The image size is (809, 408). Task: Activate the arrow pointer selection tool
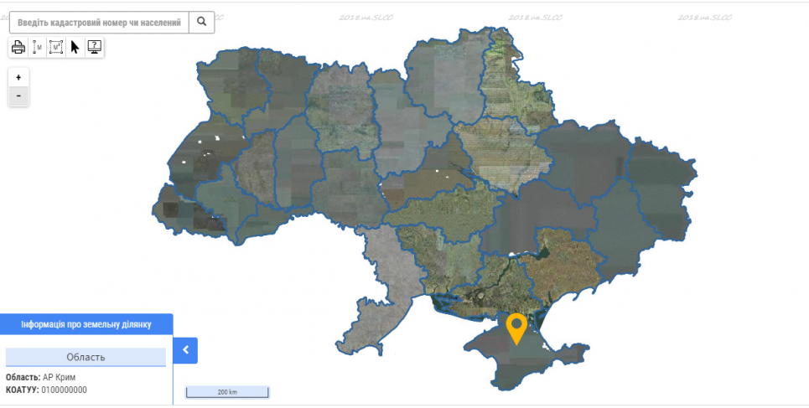point(75,48)
